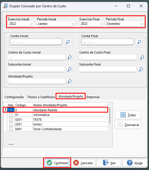Click the application icon in title bar
This screenshot has width=149, height=170.
click(5, 6)
